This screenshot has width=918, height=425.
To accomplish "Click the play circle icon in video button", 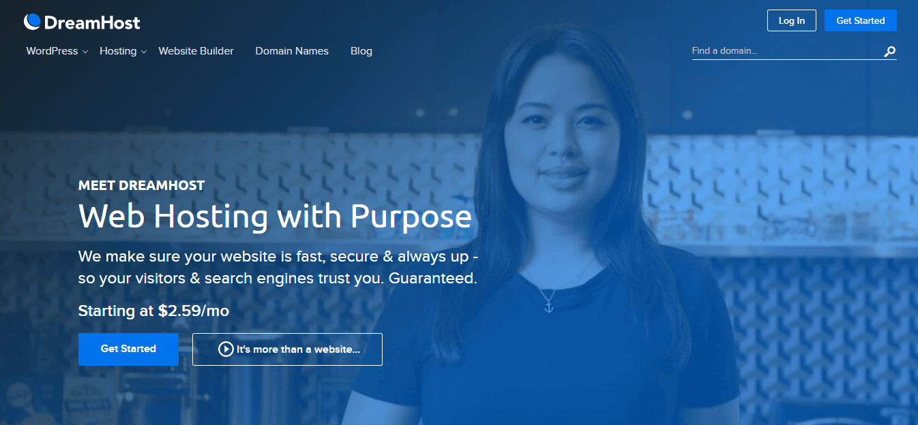I will (x=226, y=349).
